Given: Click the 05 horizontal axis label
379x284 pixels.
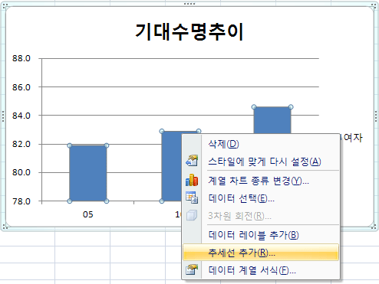Looking at the screenshot, I should [x=88, y=214].
